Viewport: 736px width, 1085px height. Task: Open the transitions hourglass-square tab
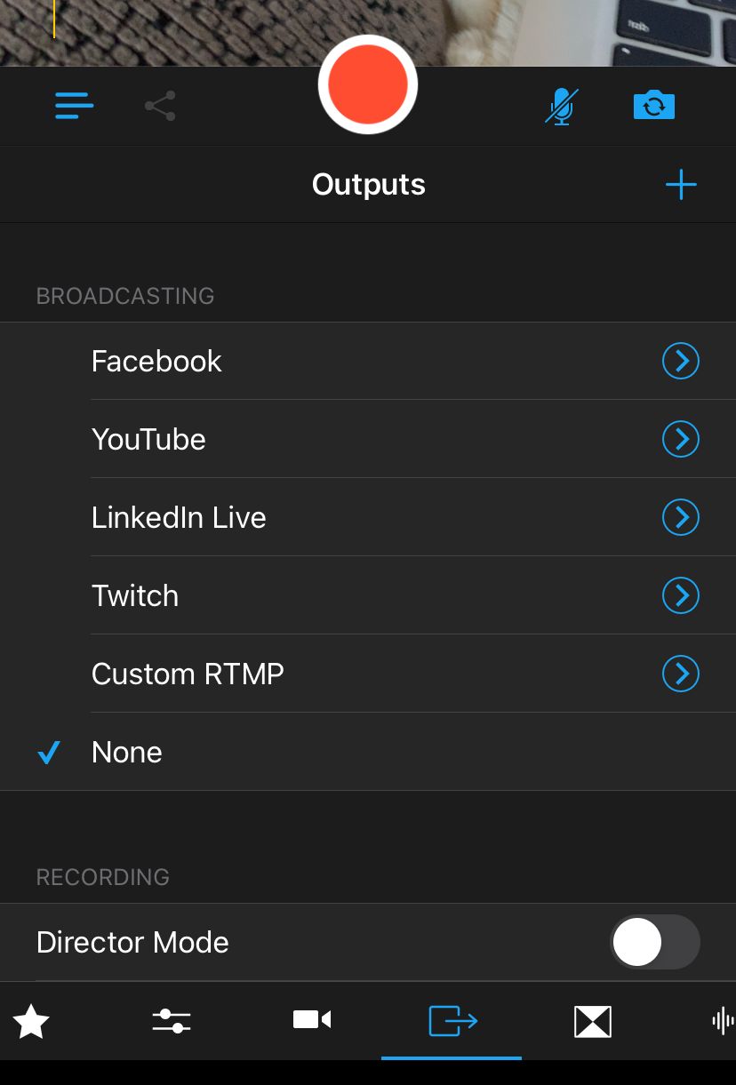593,1021
